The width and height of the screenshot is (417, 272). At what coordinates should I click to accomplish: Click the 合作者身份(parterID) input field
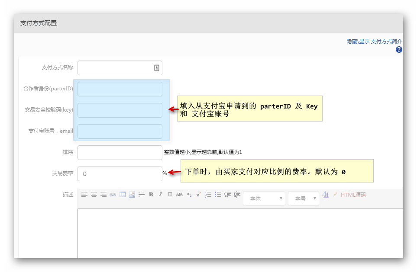(120, 89)
